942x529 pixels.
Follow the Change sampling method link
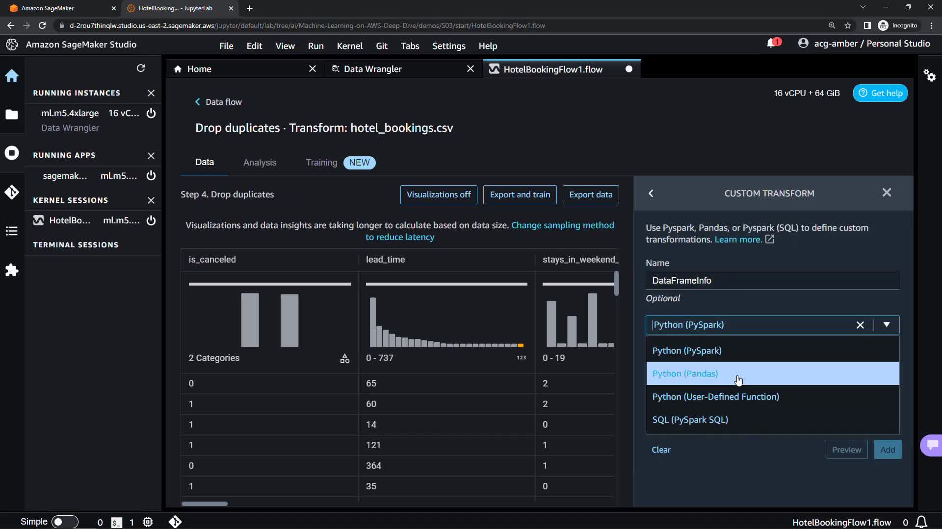562,225
